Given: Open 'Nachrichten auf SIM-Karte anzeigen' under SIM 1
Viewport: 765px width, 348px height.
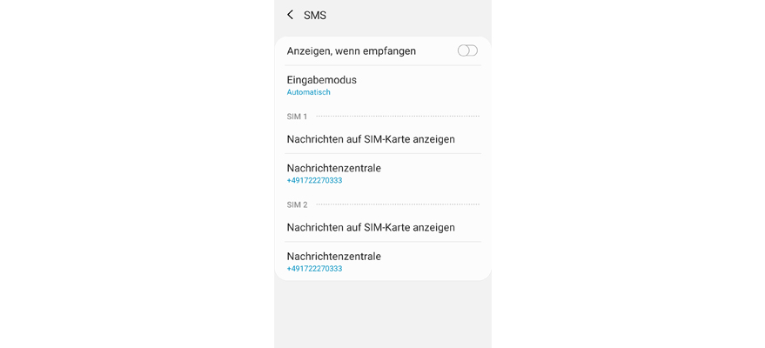Looking at the screenshot, I should 371,139.
